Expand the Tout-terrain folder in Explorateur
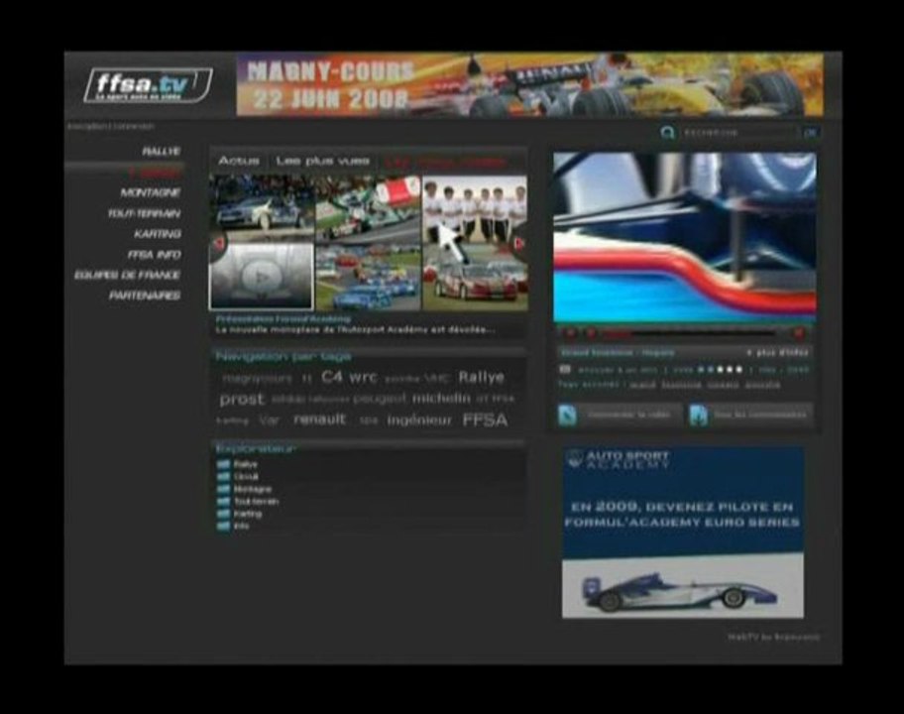Screen dimensions: 904x714 point(248,501)
